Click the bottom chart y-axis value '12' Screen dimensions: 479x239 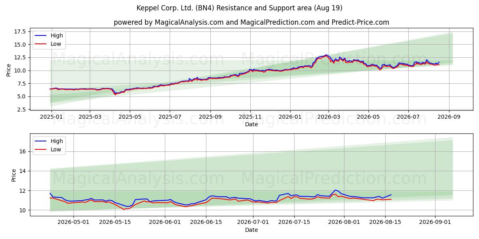pos(23,190)
